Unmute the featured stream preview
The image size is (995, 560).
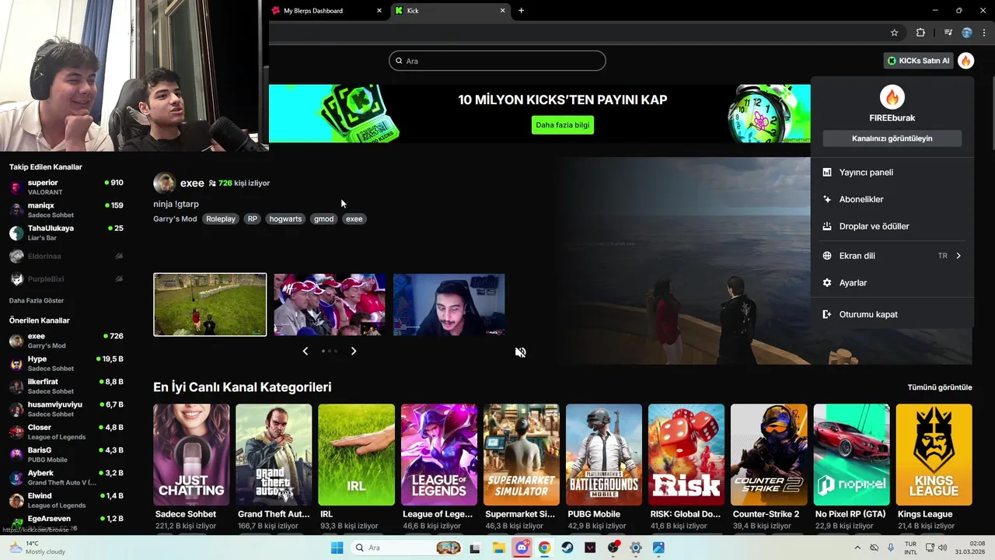[520, 352]
